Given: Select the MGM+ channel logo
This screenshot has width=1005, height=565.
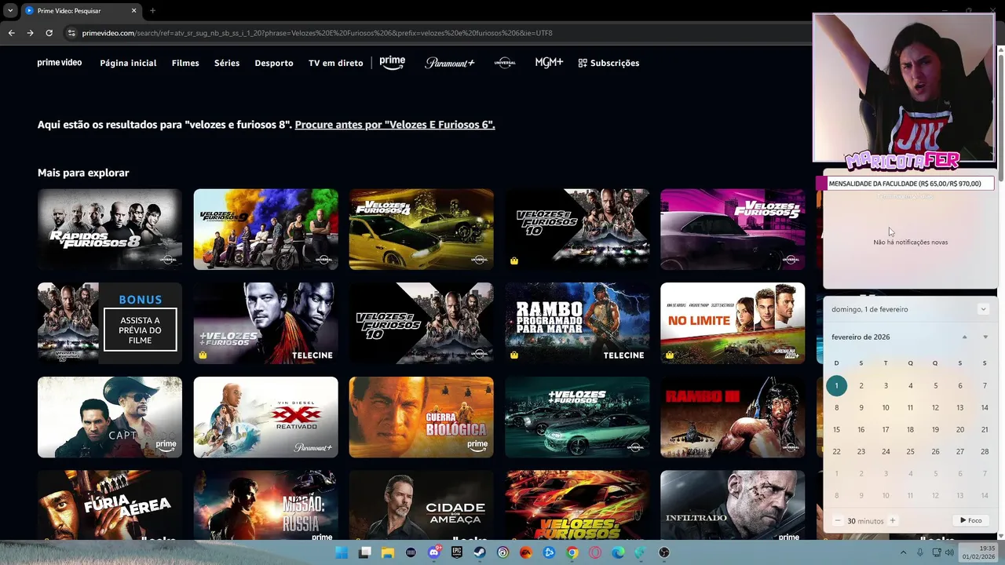Looking at the screenshot, I should click(549, 63).
